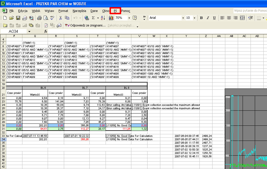Save the workbook with the floppy icon
267x169 pixels.
[18, 18]
